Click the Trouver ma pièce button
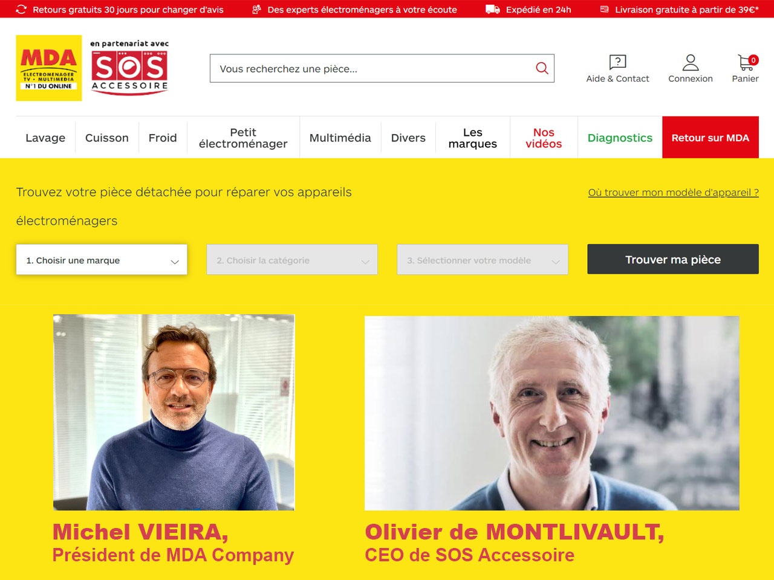Image resolution: width=774 pixels, height=580 pixels. point(673,259)
